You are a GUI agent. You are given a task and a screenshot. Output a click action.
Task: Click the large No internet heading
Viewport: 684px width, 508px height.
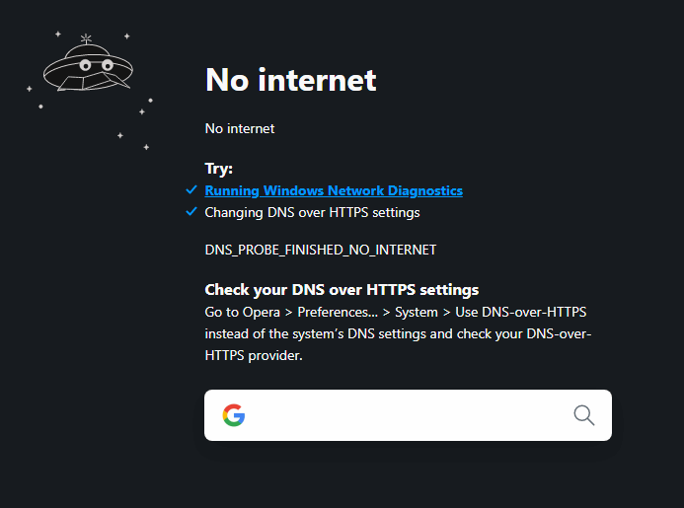tap(291, 80)
